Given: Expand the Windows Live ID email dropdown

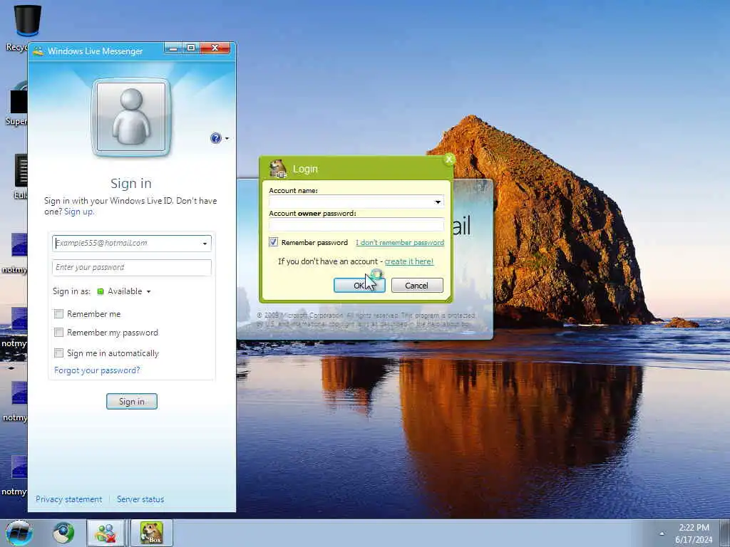Looking at the screenshot, I should pyautogui.click(x=205, y=244).
